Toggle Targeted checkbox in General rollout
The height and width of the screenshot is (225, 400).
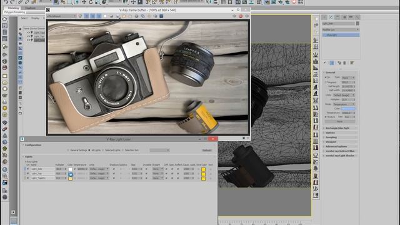[326, 82]
